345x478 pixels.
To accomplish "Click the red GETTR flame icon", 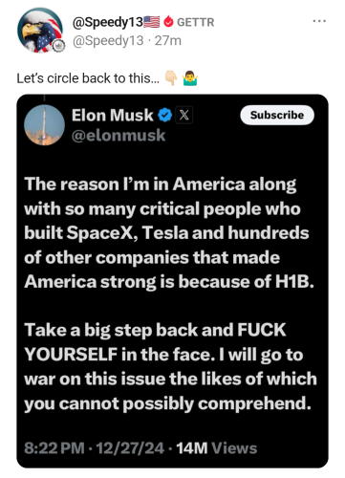I will (x=168, y=22).
